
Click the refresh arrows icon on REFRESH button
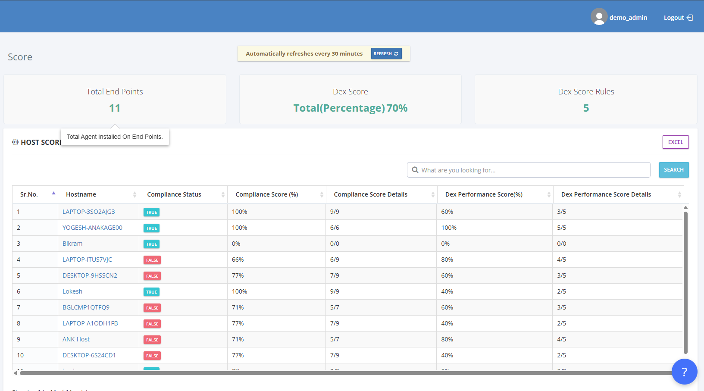(x=397, y=53)
